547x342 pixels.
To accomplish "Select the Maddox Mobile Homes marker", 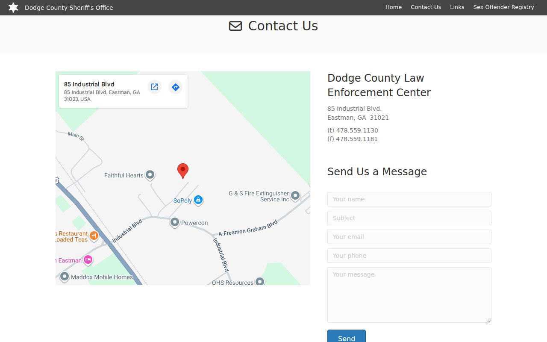I will tap(65, 277).
